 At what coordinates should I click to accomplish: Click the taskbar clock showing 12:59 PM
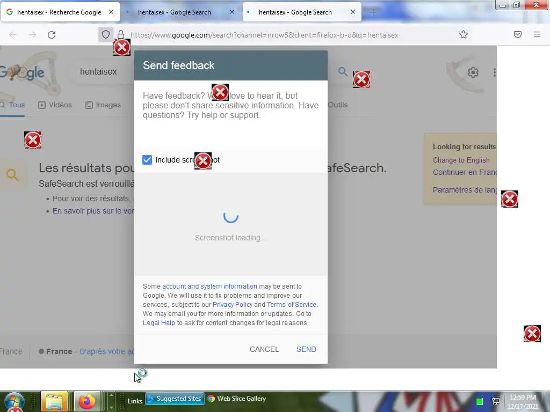[x=523, y=401]
